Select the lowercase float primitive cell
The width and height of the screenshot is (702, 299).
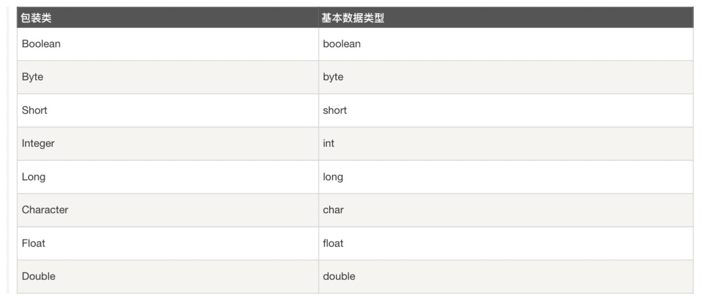pos(333,243)
